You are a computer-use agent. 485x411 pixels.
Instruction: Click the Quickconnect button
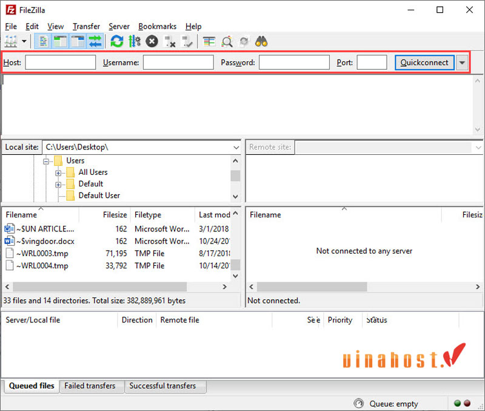pos(424,63)
